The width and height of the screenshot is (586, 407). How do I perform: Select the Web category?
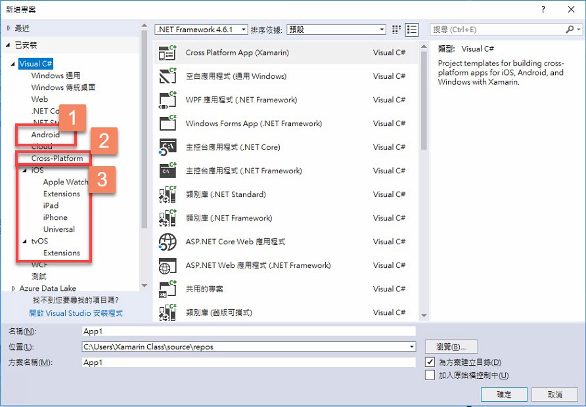pos(39,99)
